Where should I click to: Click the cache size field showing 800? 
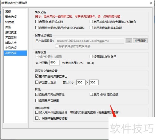pos(55,62)
